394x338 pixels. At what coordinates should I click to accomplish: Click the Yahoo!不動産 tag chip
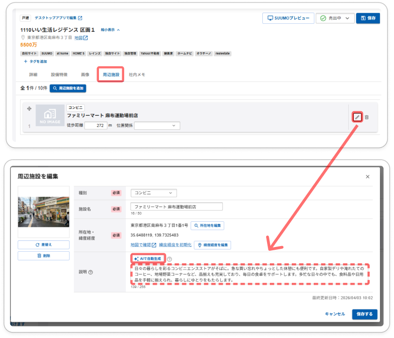[x=150, y=54]
